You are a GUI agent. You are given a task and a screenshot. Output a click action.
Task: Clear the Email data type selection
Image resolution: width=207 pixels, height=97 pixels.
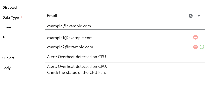pyautogui.click(x=191, y=16)
